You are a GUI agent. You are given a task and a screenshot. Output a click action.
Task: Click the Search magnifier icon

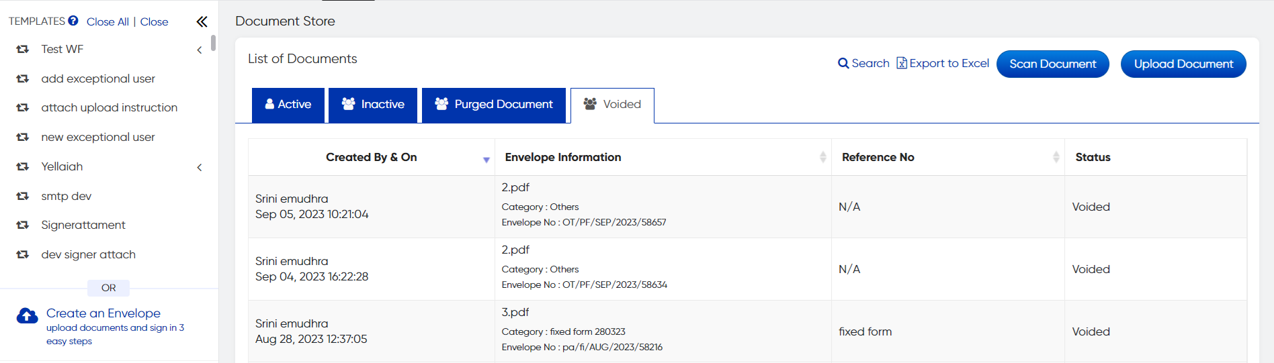pos(843,64)
